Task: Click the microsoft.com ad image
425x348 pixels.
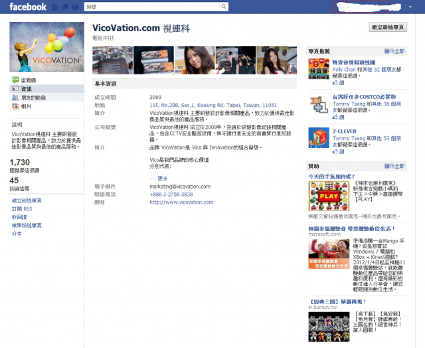Action: (x=329, y=254)
